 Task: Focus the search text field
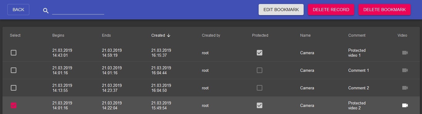78,10
